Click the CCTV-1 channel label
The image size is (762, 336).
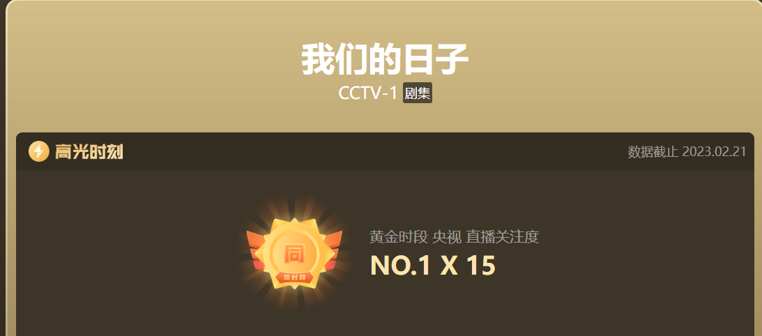coord(368,93)
